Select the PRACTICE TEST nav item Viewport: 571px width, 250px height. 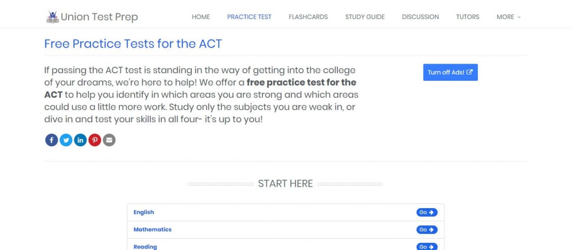click(x=249, y=17)
